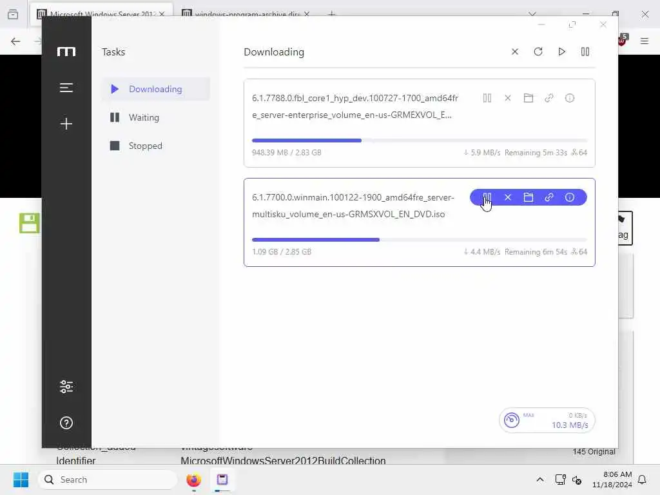Show 6.1.7788.0 file in folder
The image size is (660, 495).
529,98
